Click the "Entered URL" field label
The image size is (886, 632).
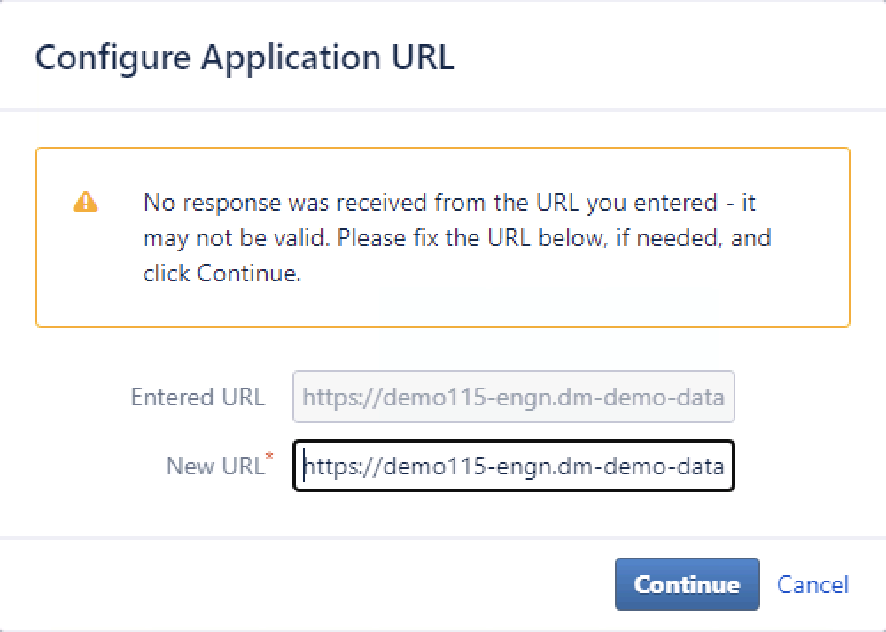pos(198,397)
